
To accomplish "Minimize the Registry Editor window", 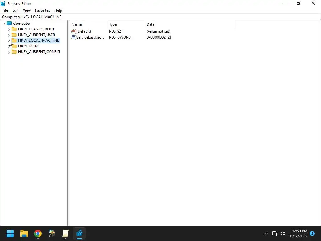I will pyautogui.click(x=285, y=3).
